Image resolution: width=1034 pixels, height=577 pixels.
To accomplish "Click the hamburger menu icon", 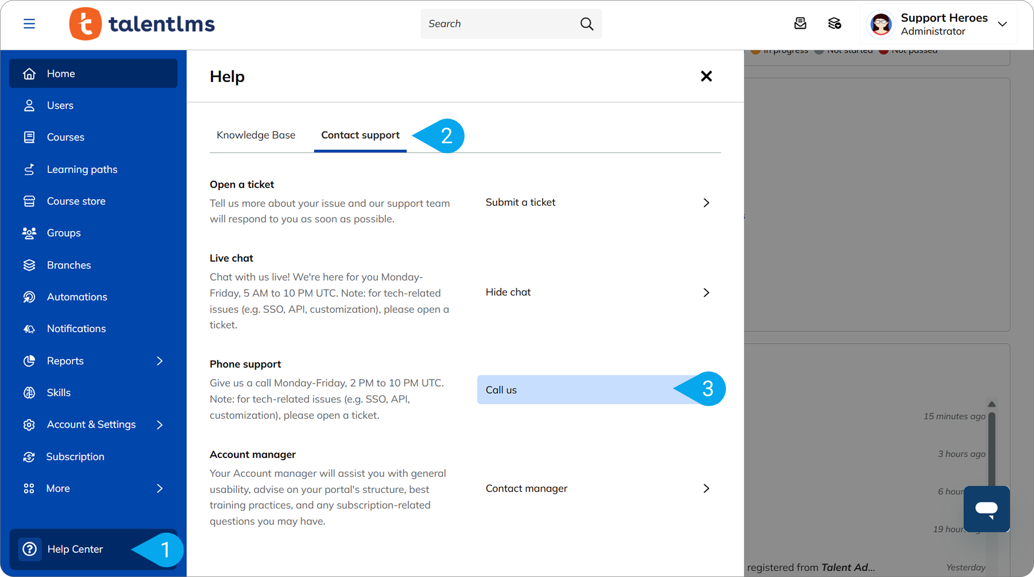I will [29, 24].
